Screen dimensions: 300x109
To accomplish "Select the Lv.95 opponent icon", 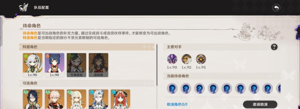I will coord(201,59).
